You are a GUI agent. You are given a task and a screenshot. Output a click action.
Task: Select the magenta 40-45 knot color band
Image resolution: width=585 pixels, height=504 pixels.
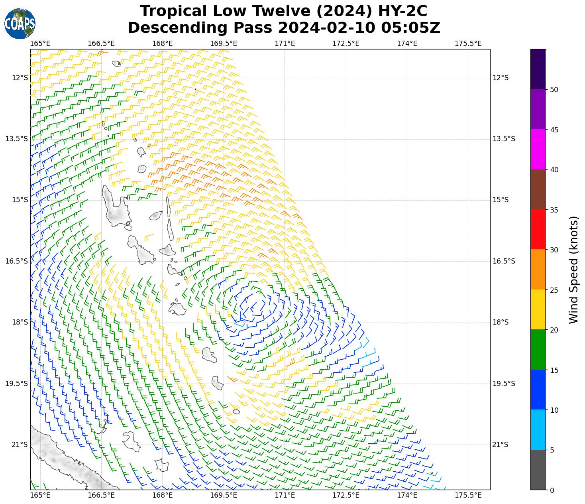click(x=538, y=149)
